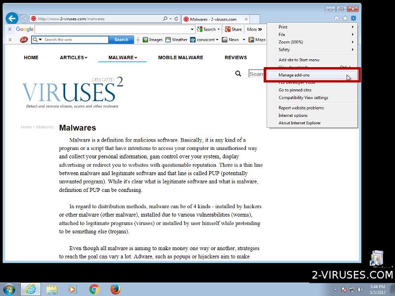Click the browser Forward arrow button
This screenshot has width=395, height=296.
24,19
